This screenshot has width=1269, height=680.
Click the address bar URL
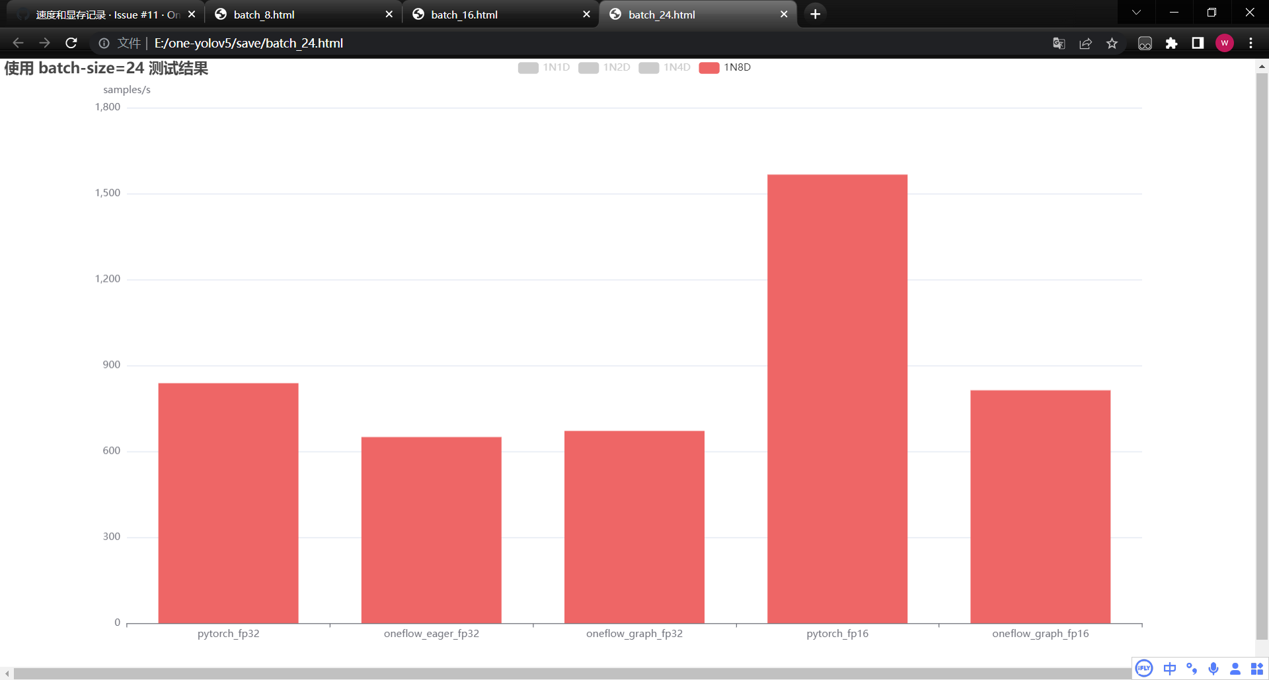249,43
